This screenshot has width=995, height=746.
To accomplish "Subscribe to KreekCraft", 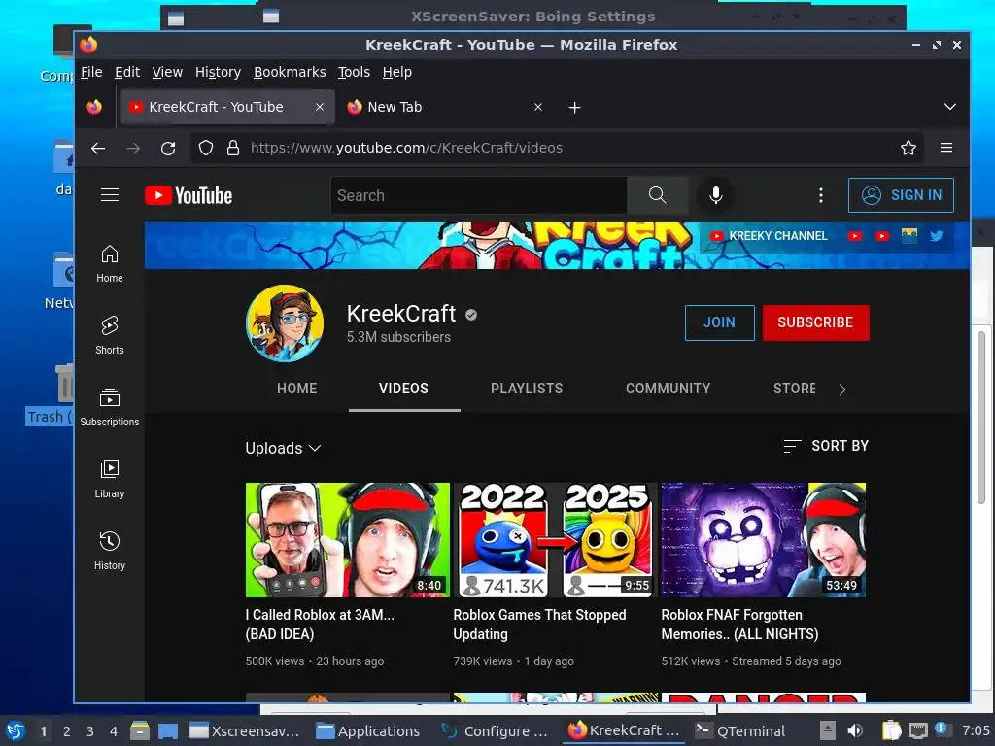I will pos(815,322).
